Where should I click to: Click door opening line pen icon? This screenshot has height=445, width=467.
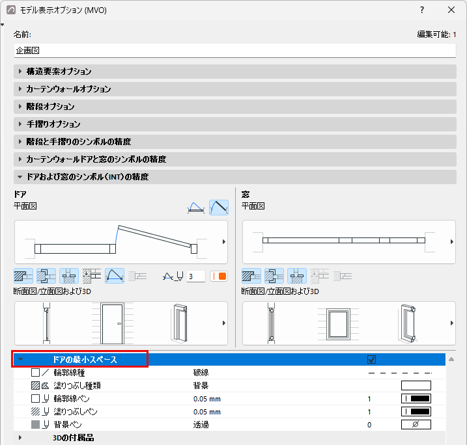point(173,276)
